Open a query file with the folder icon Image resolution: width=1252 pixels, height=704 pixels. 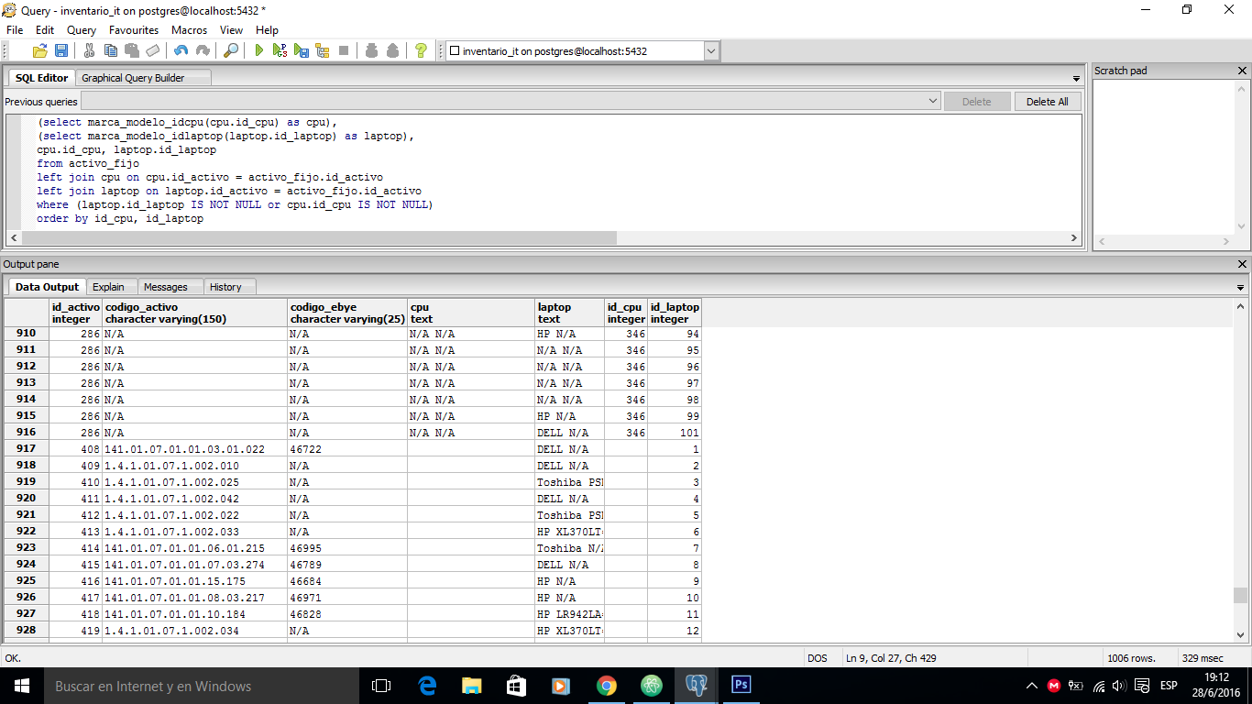tap(40, 50)
